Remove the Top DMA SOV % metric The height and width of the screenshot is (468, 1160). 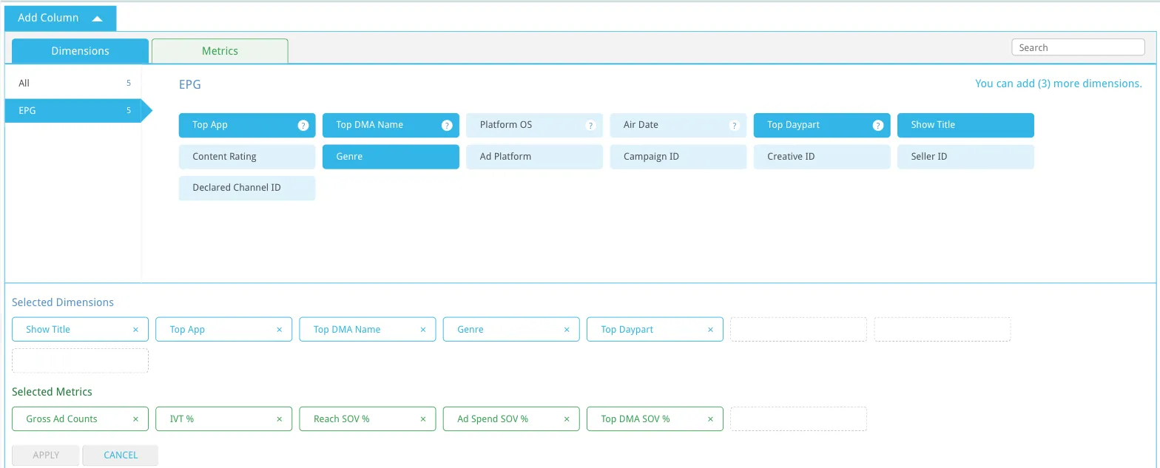[x=710, y=419]
